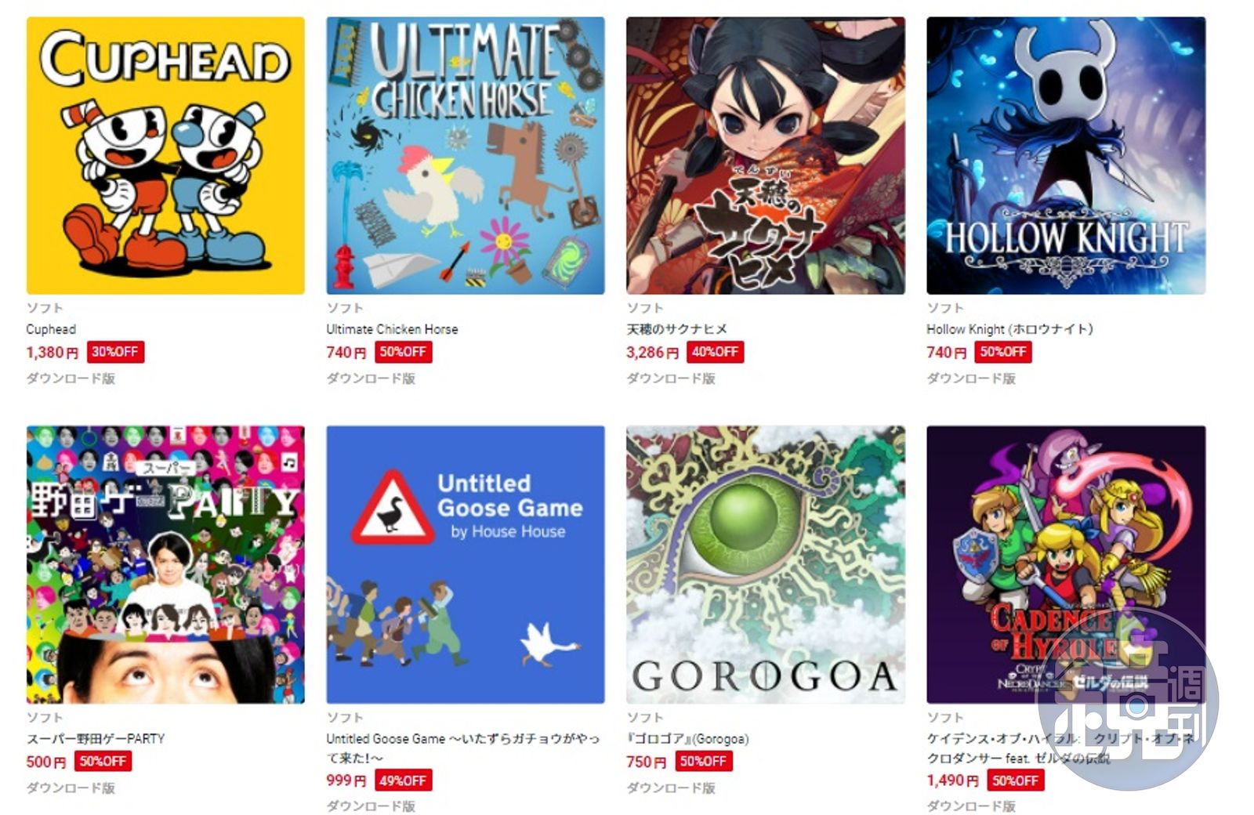Open the Ultimate Chicken Horse cover image
1254x815 pixels.
466,155
